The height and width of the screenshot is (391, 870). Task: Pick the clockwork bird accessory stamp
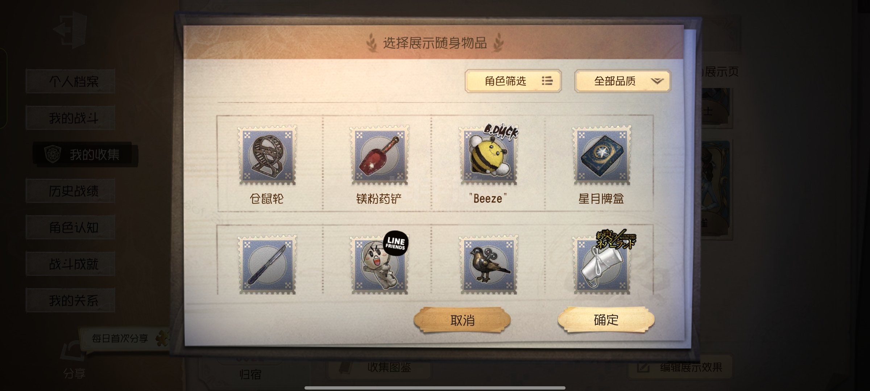click(489, 264)
